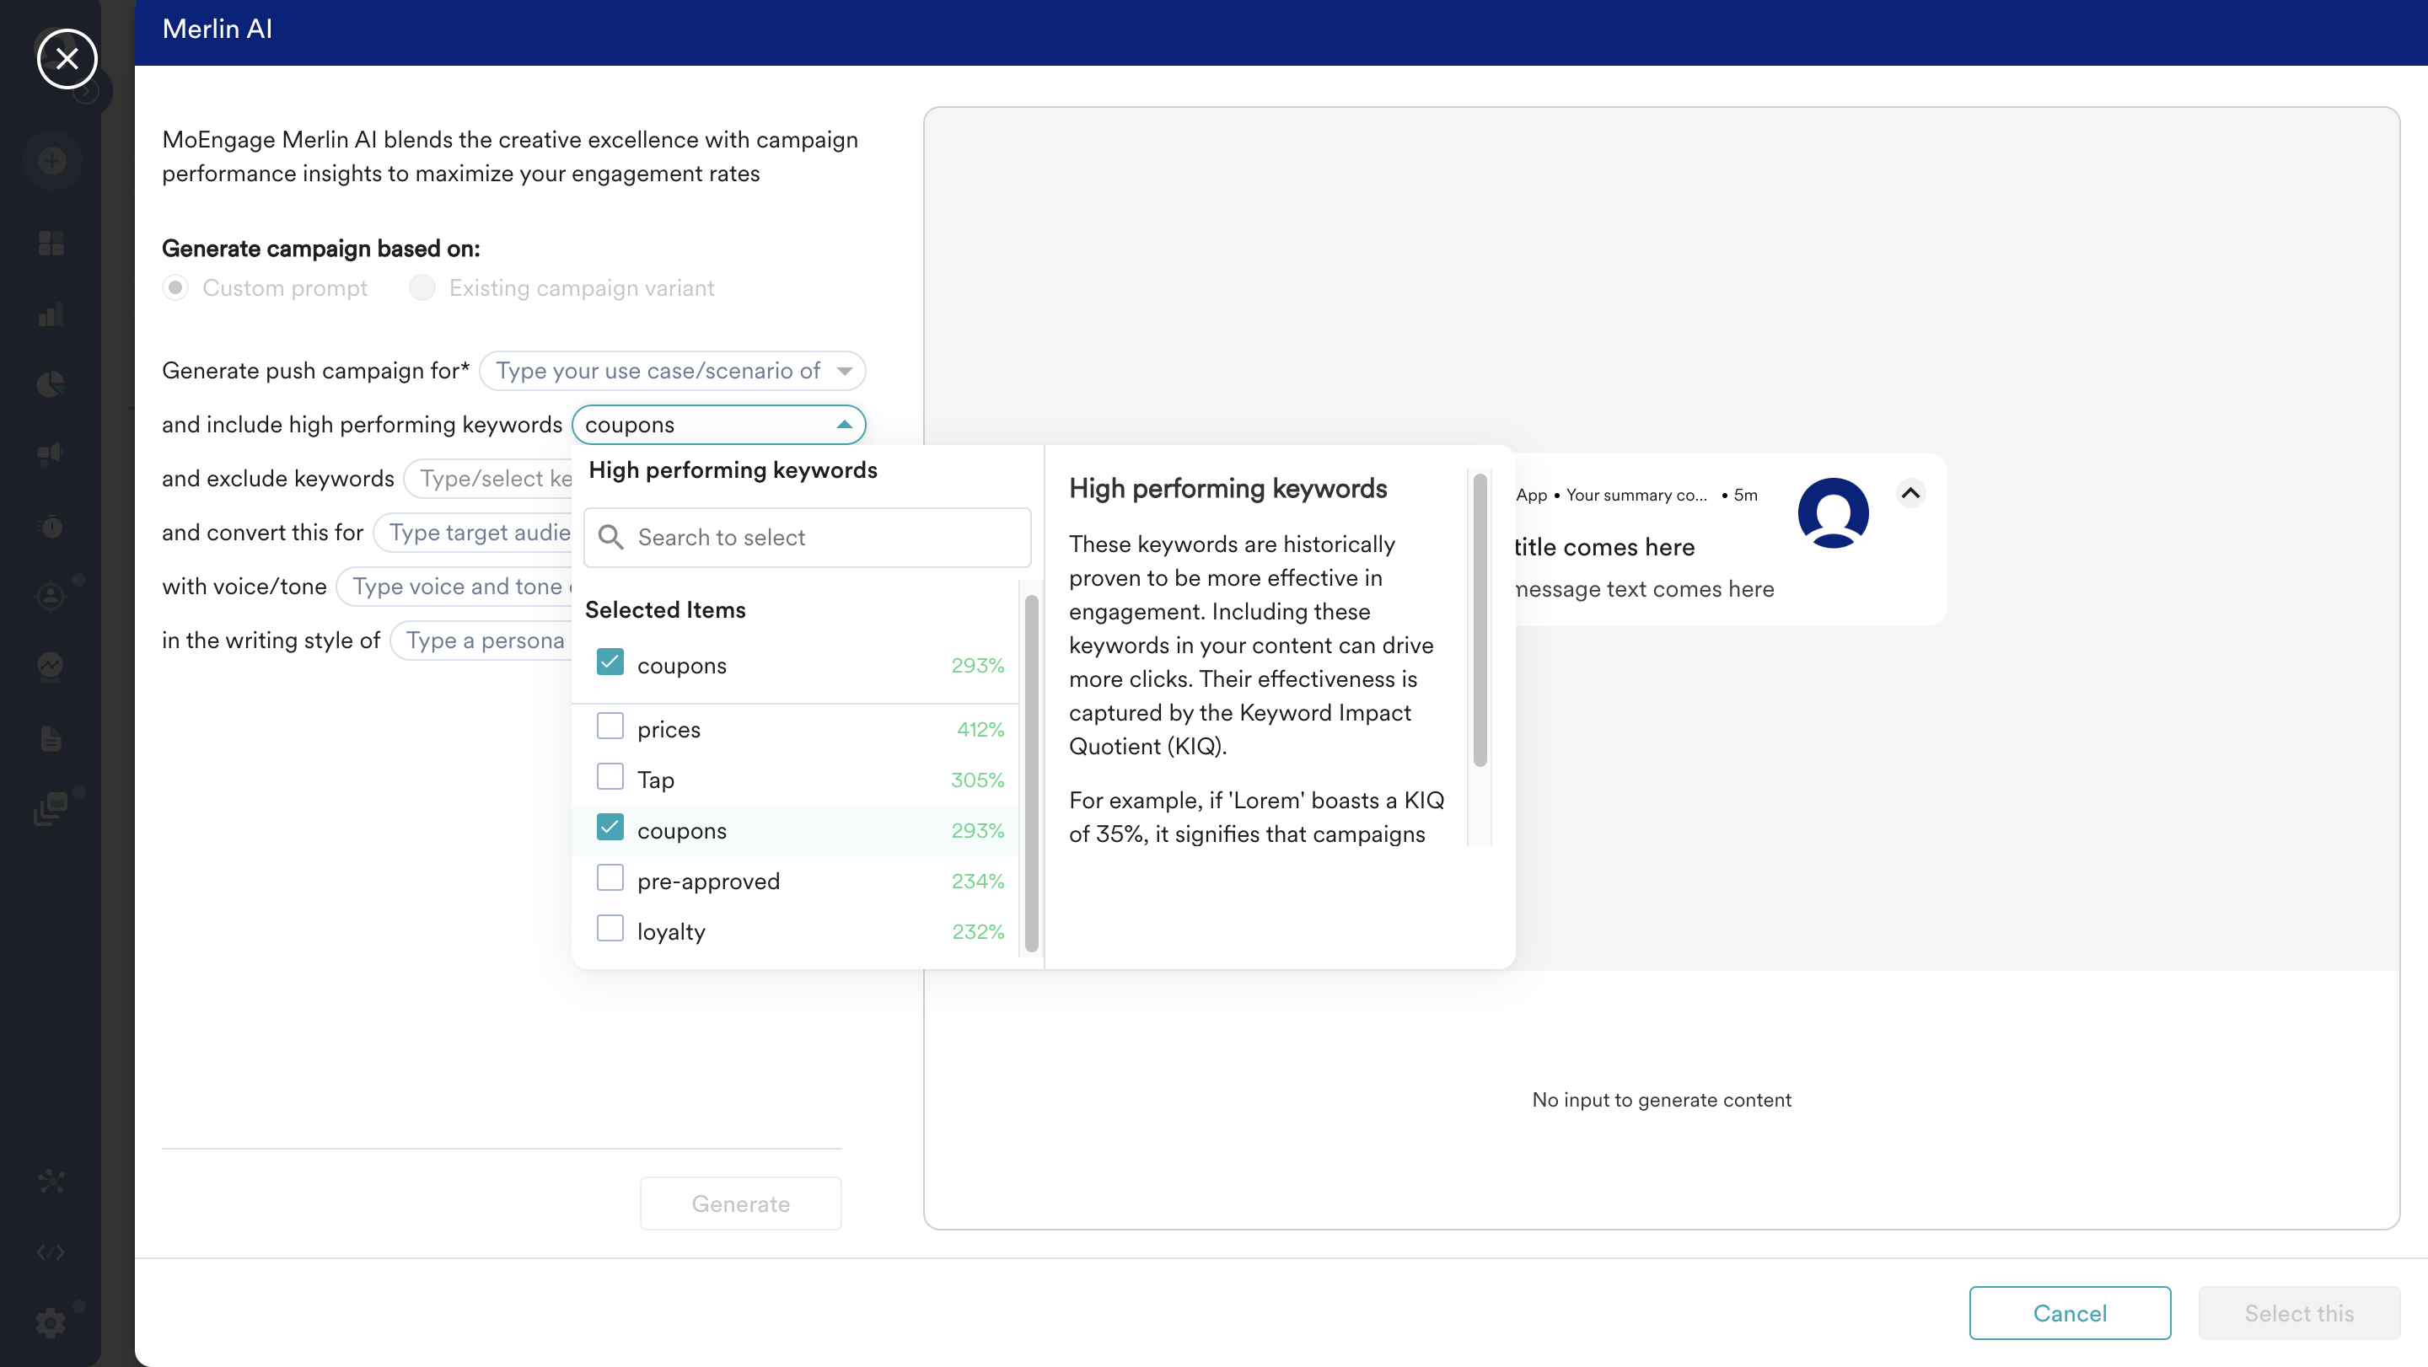Image resolution: width=2428 pixels, height=1367 pixels.
Task: Open the persona writing style dropdown
Action: click(481, 640)
